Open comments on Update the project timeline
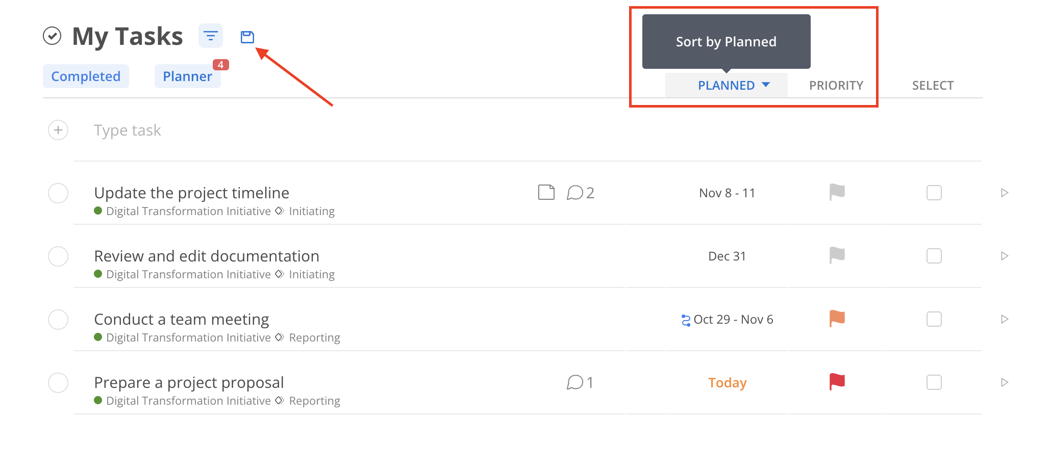1051x473 pixels. (x=581, y=193)
